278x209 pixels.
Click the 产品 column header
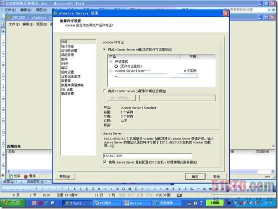[x=143, y=56]
